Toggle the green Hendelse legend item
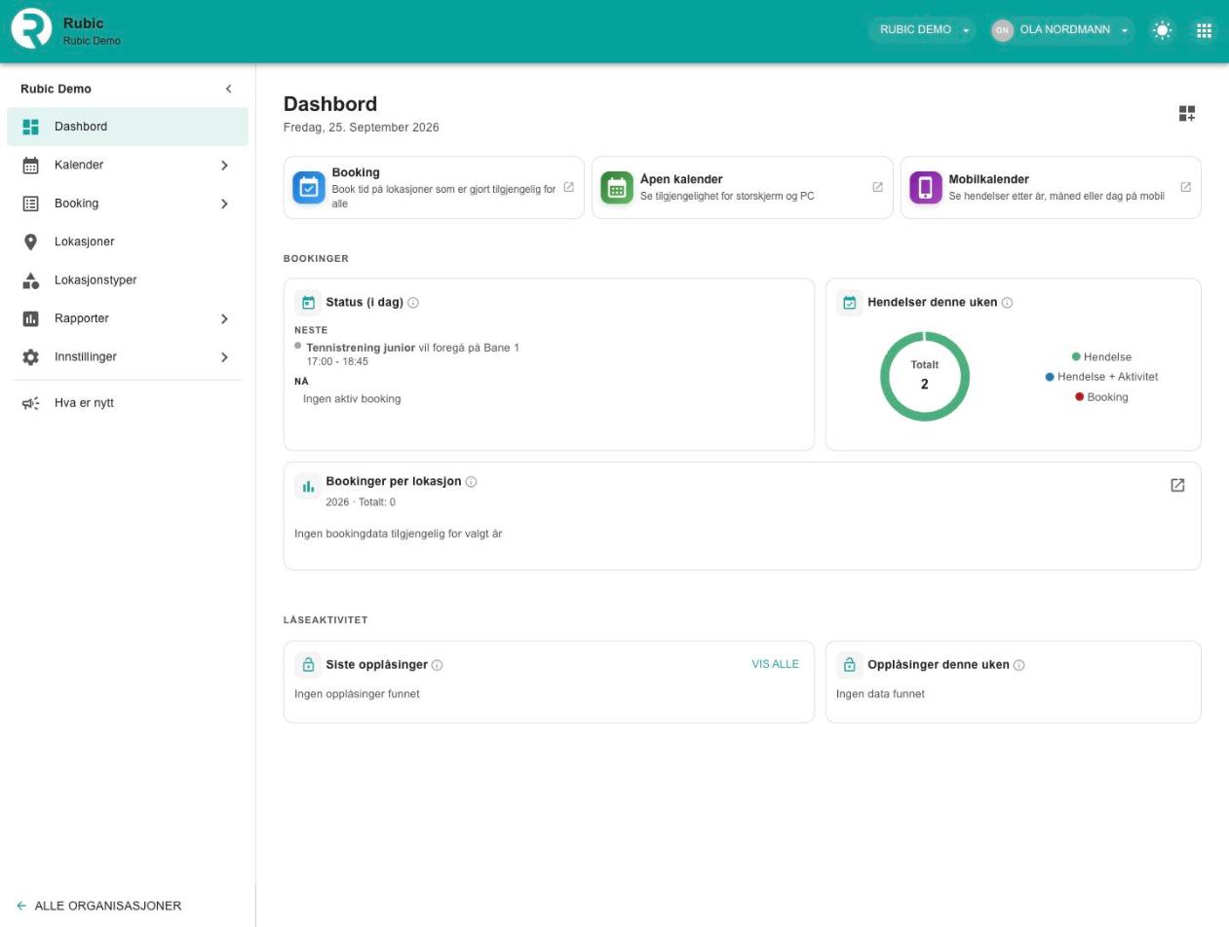The image size is (1229, 927). pos(1101,357)
